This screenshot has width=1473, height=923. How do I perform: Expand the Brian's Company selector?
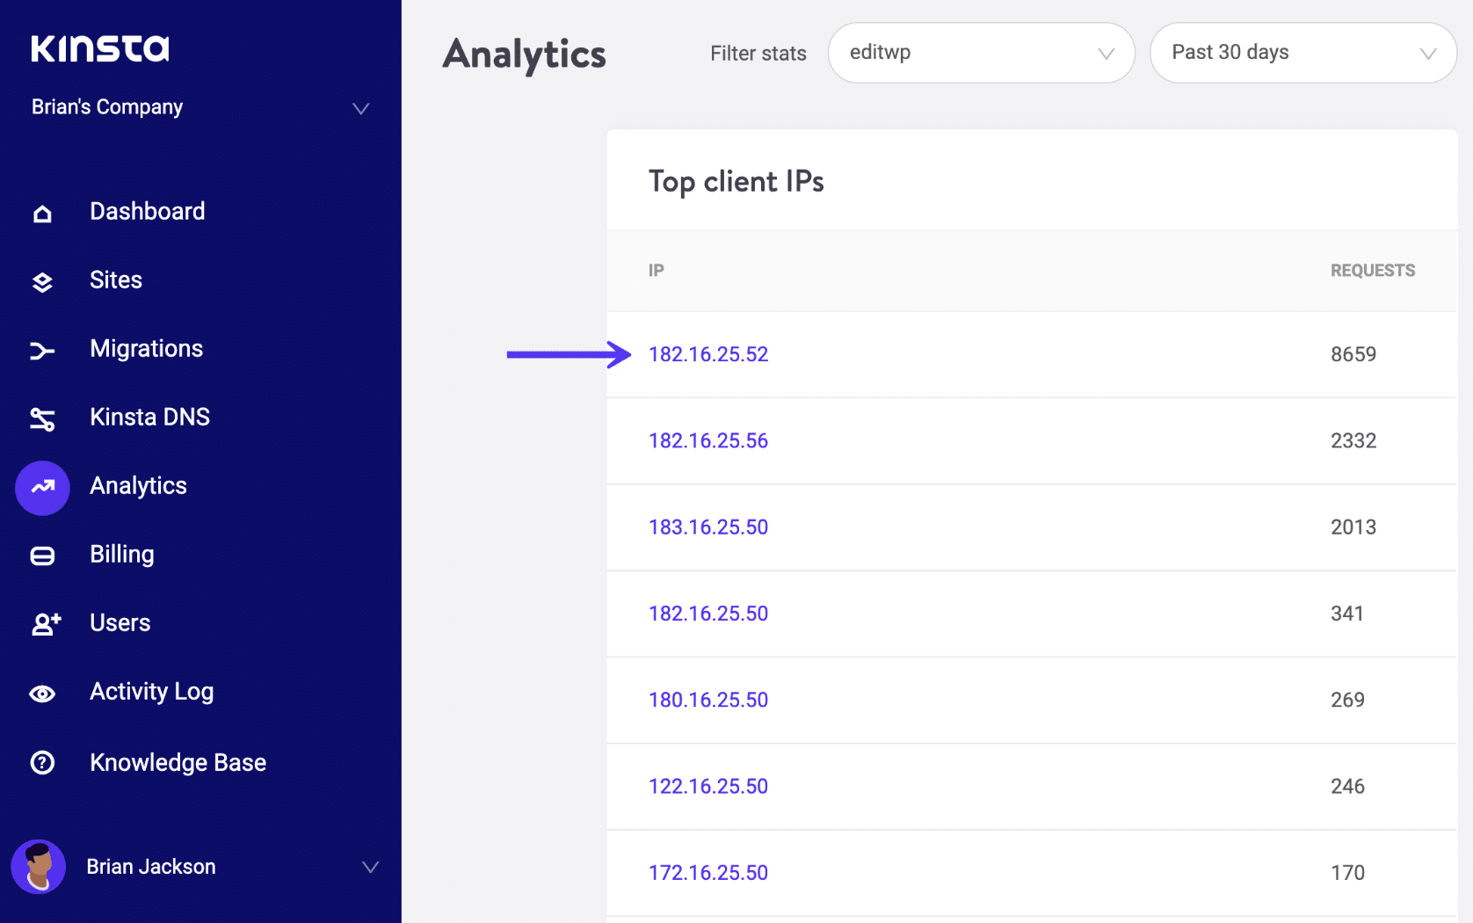pos(360,108)
